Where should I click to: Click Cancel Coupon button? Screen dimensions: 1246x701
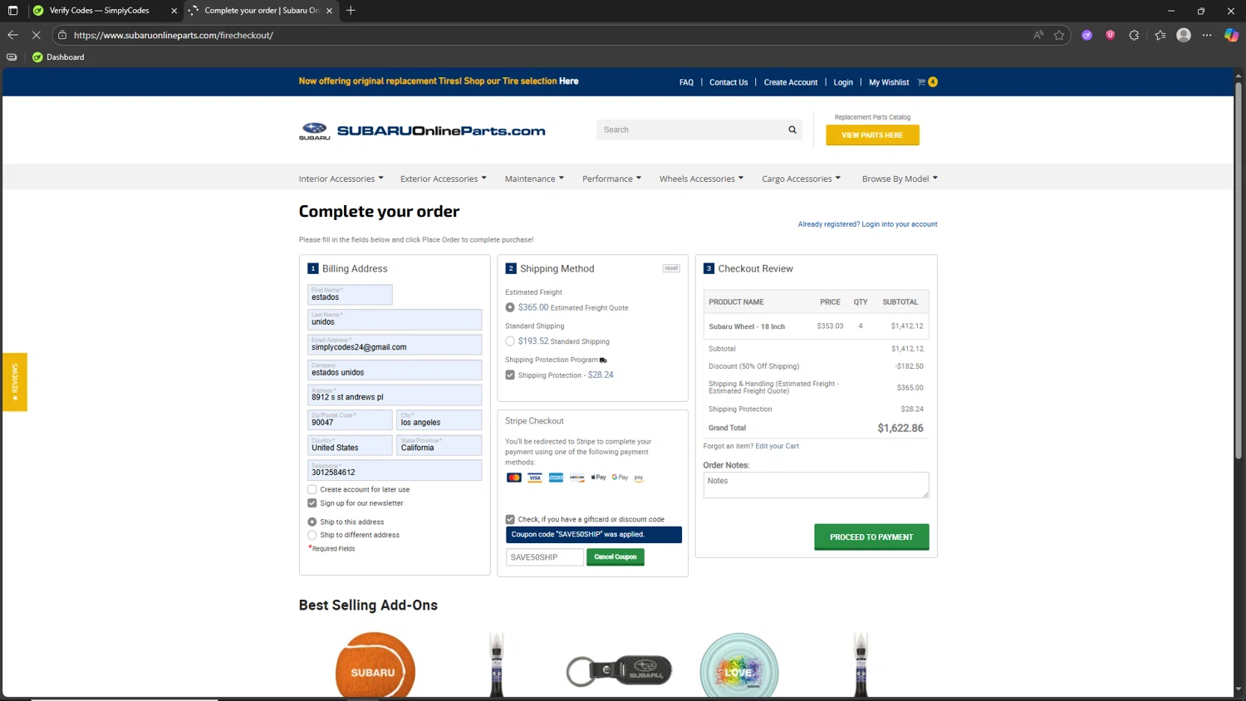pyautogui.click(x=616, y=557)
